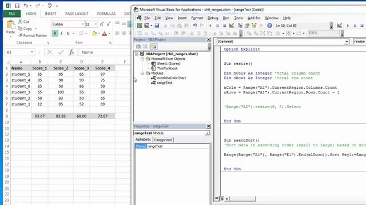Toggle Bold formatting in Excel
This screenshot has width=366, height=205.
pos(55,34)
